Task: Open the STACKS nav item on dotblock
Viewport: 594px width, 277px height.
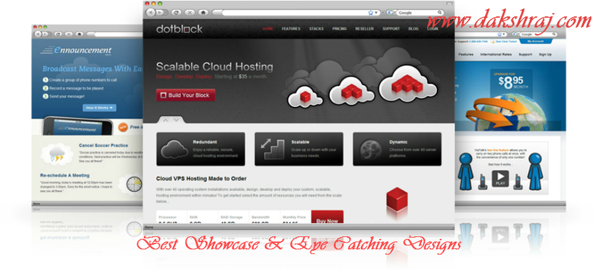Action: pos(316,29)
